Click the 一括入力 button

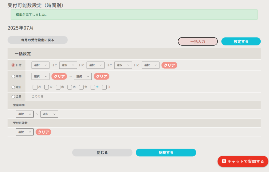198,41
